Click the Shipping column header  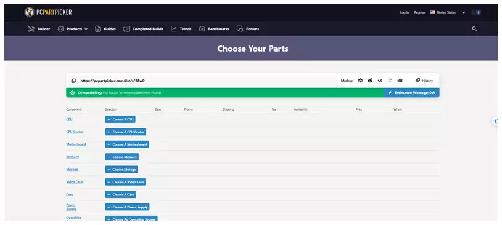228,109
